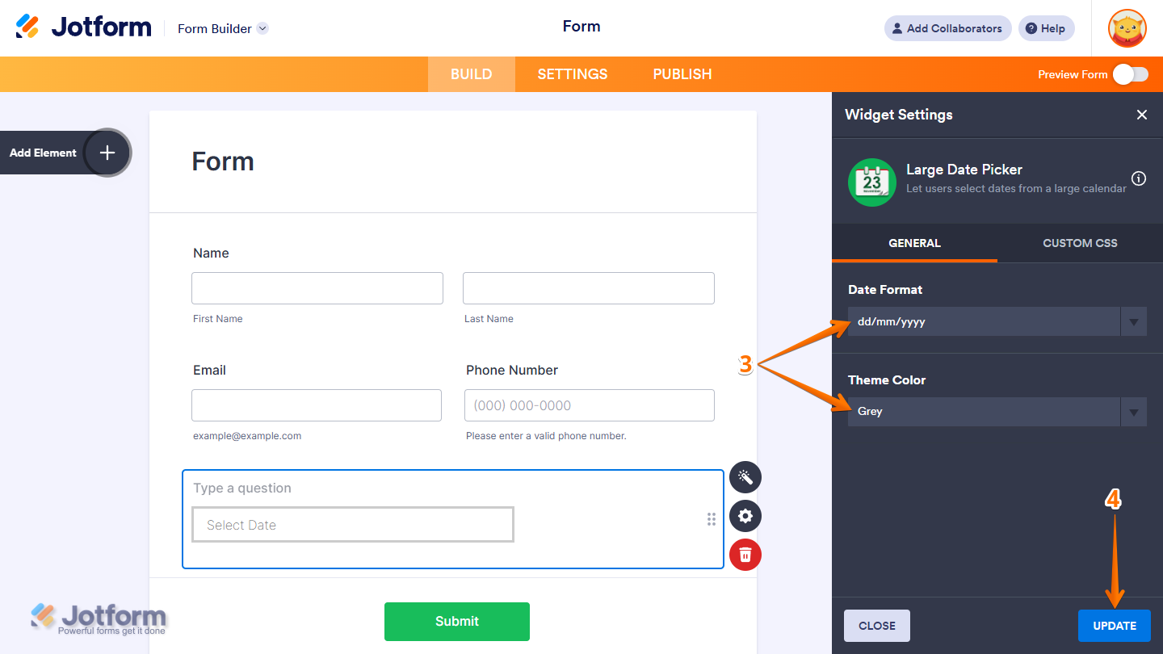View widget info via the info icon
1163x654 pixels.
[1139, 178]
